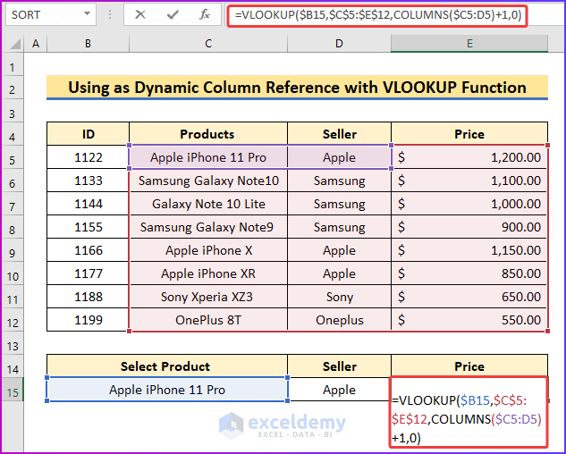The image size is (566, 454).
Task: Select the price cell showing 900.00
Action: pos(469,227)
